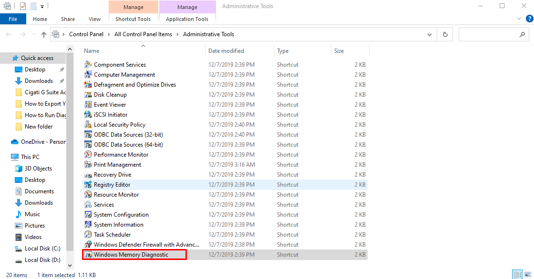The image size is (534, 279).
Task: Click Windows Memory Diagnostic icon
Action: [x=88, y=255]
